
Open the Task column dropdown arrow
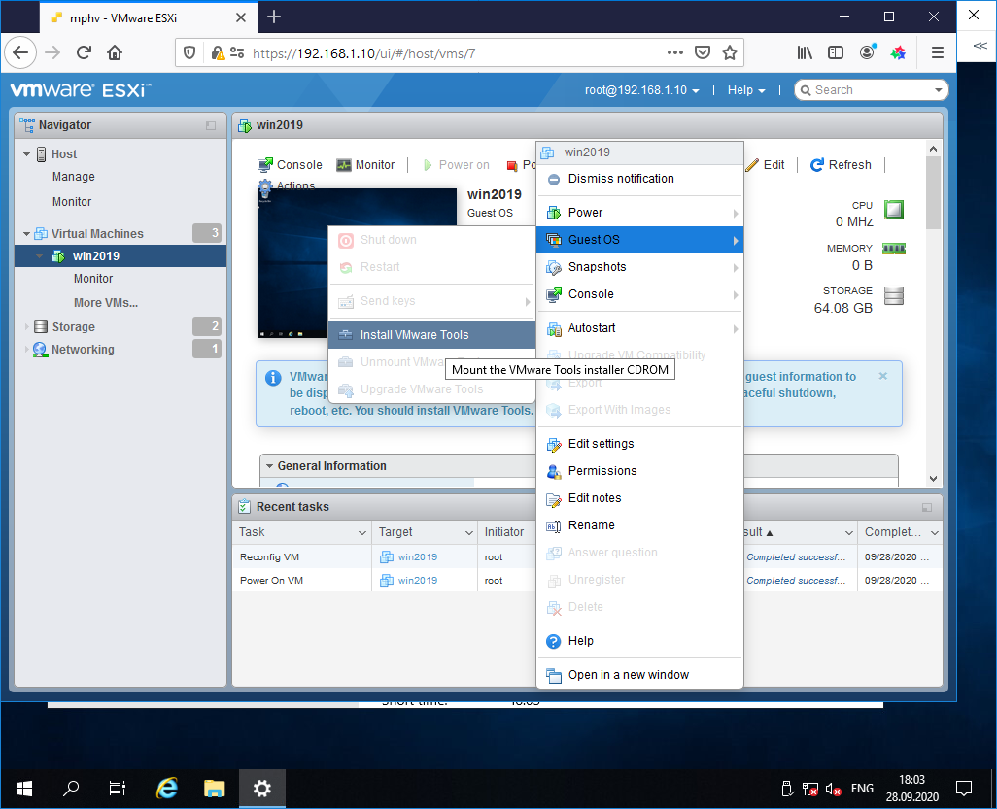pos(361,532)
